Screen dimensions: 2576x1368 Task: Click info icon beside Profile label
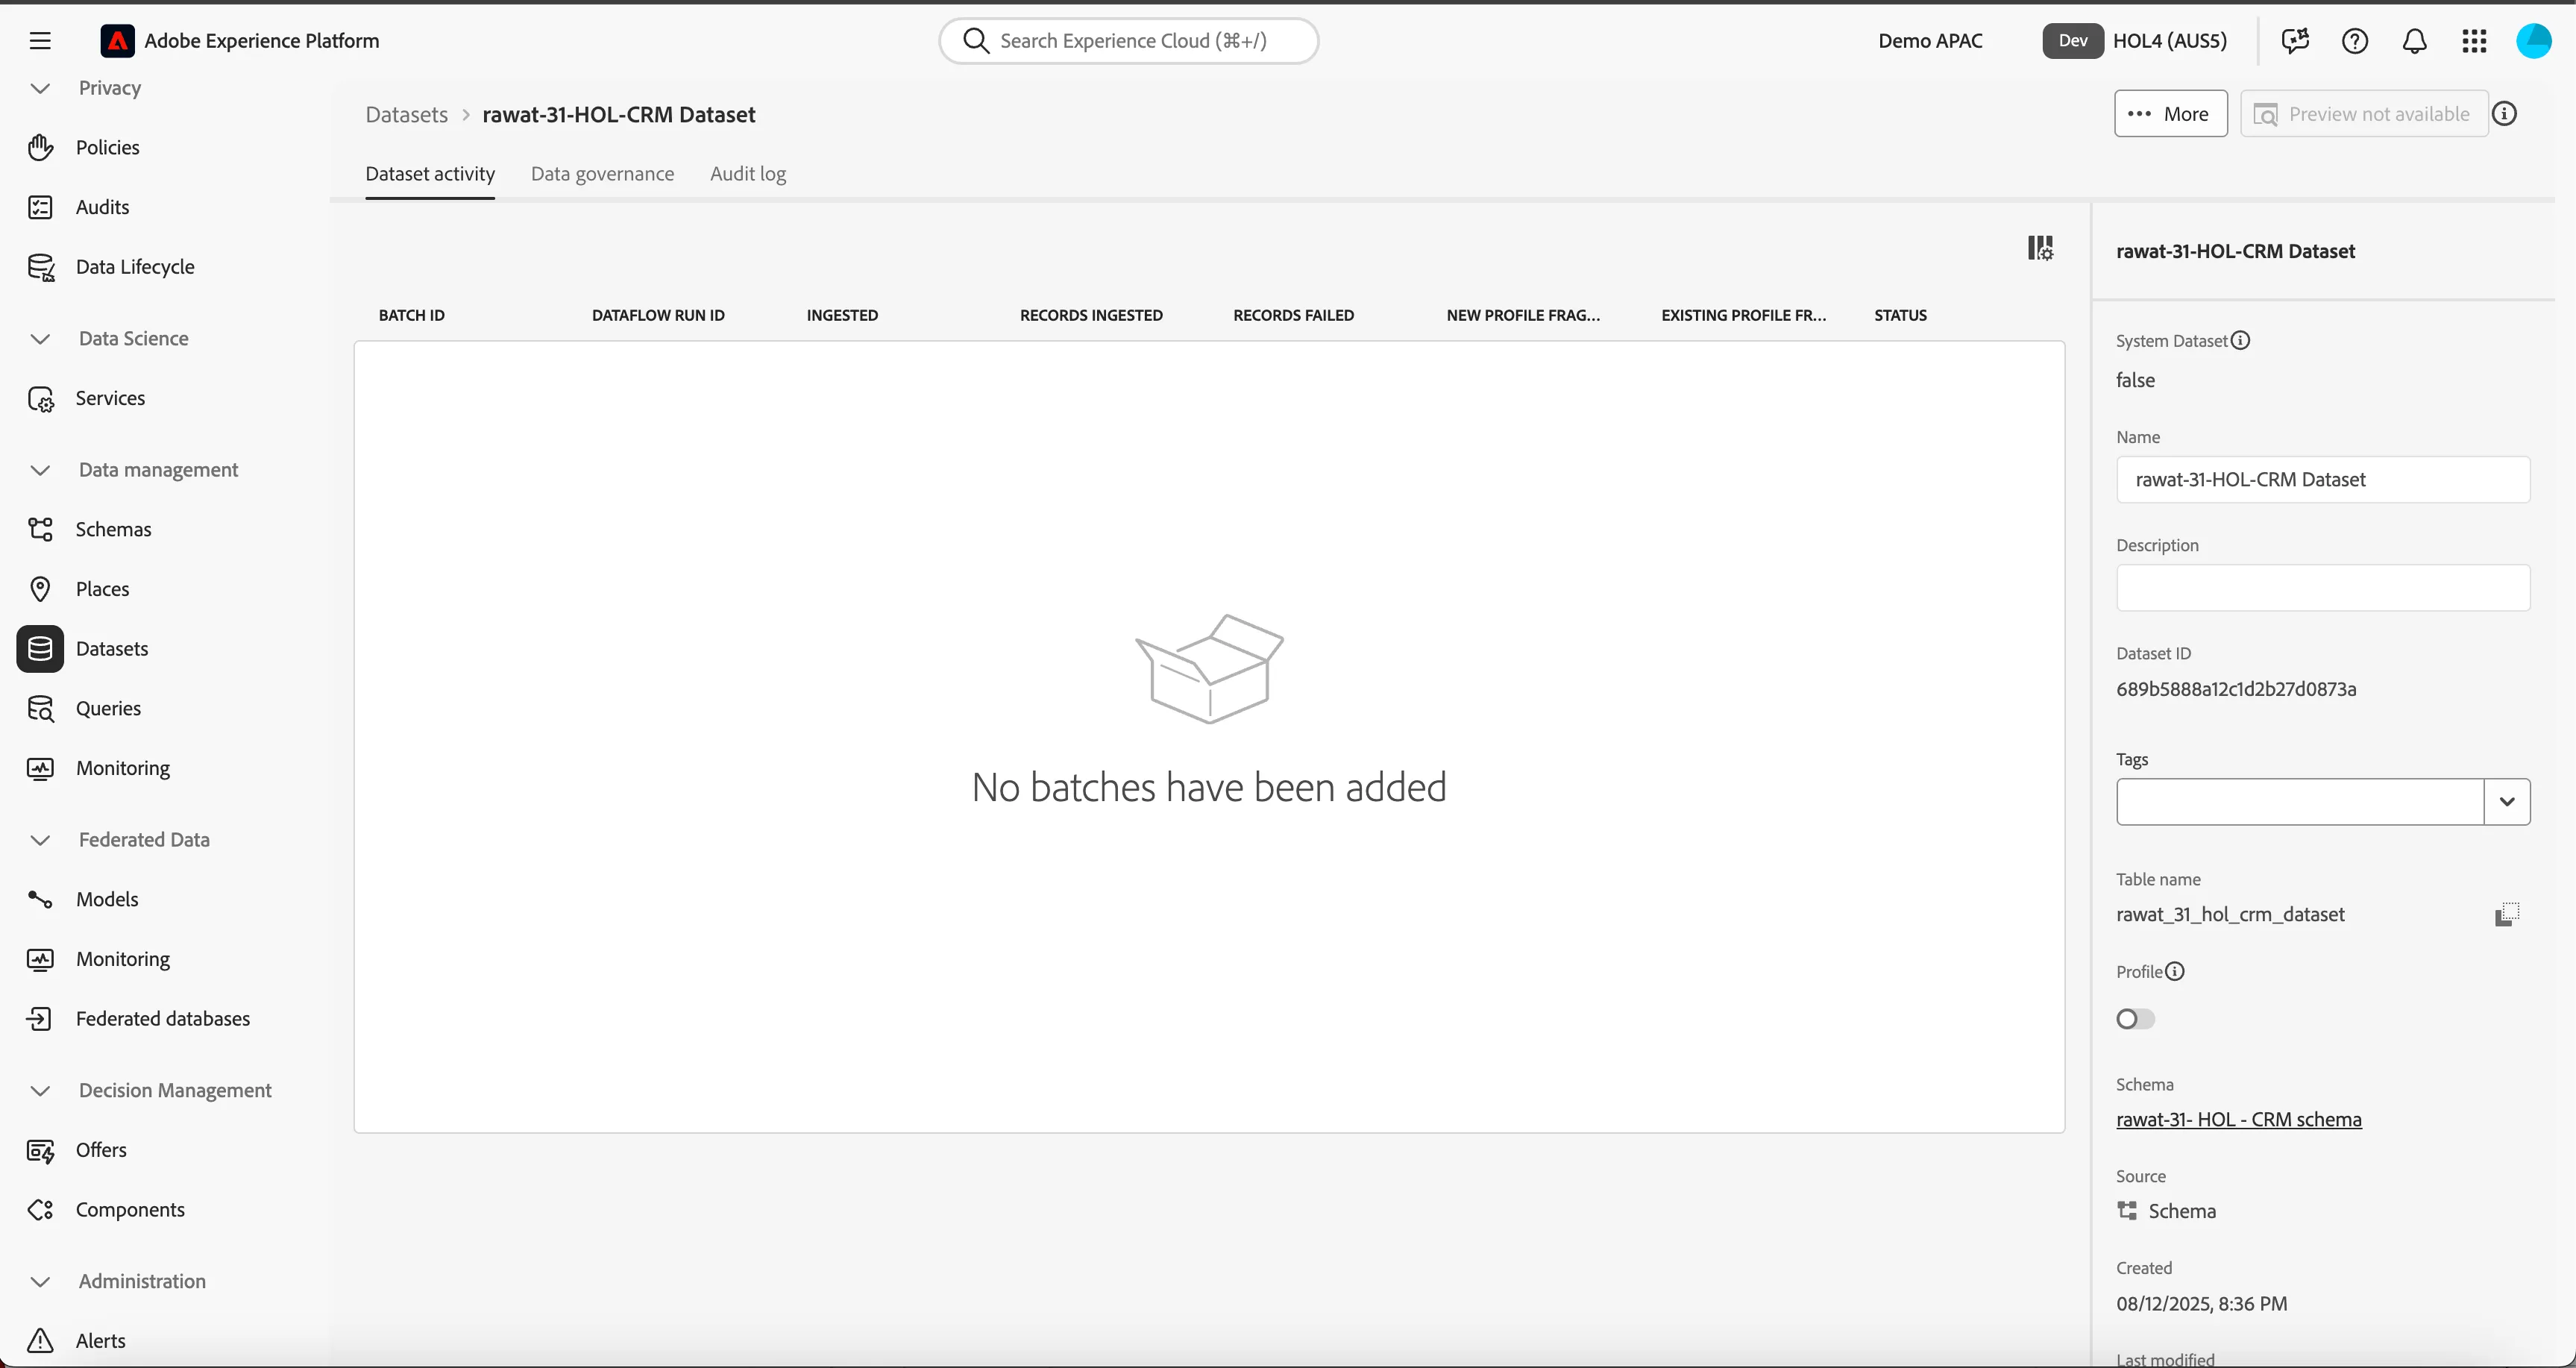coord(2175,971)
